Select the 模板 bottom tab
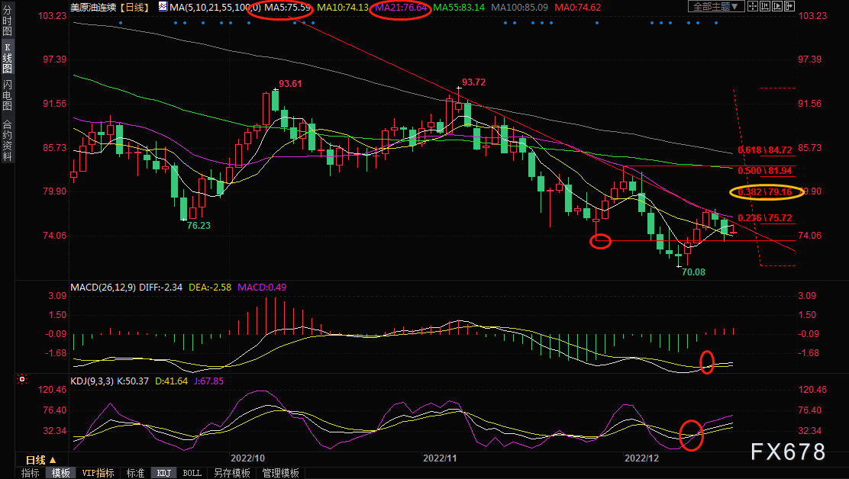 (60, 473)
